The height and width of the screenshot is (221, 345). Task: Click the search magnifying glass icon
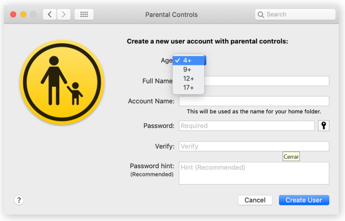pos(261,14)
